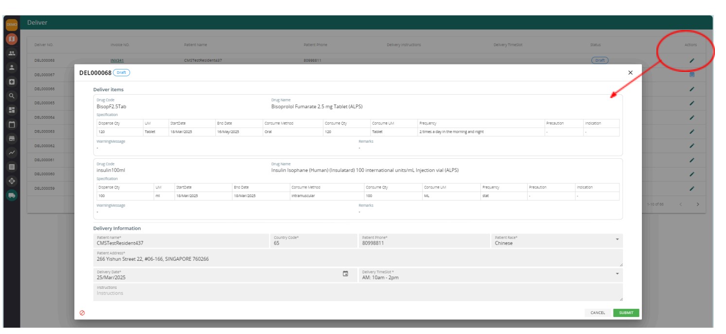726x334 pixels.
Task: Focus the Patient name field
Action: point(181,241)
